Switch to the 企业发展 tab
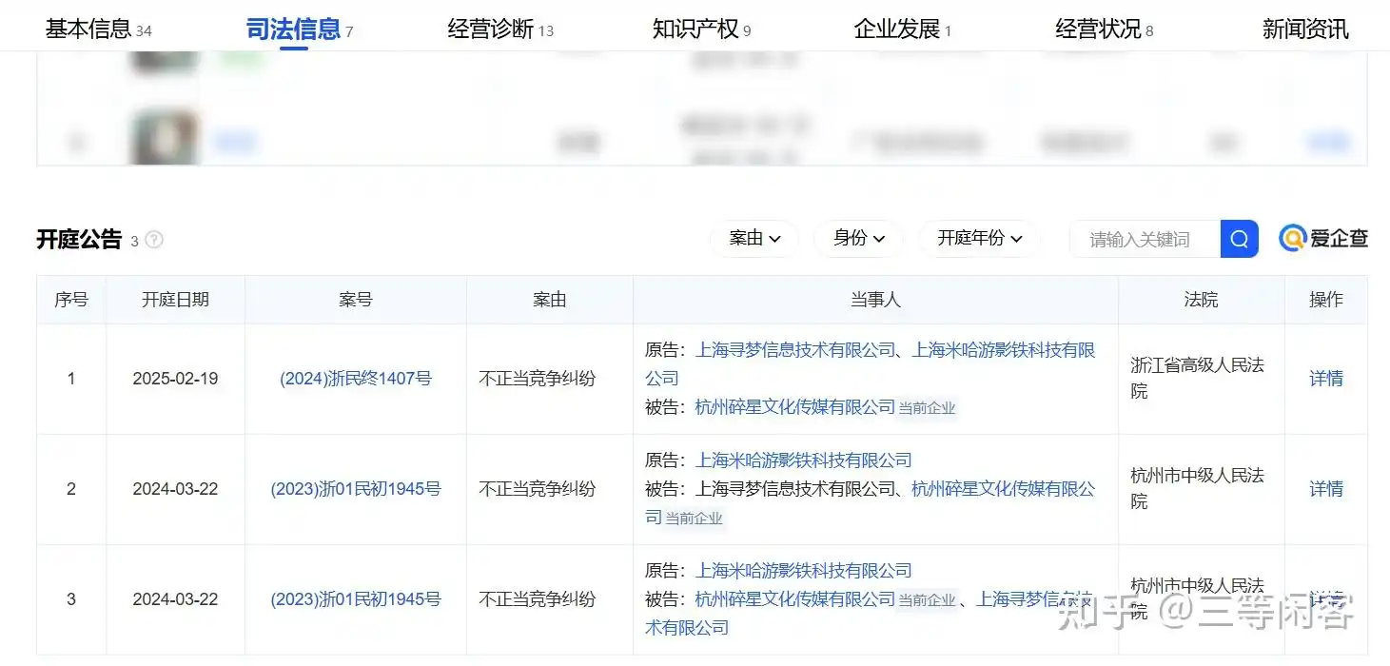The height and width of the screenshot is (666, 1390). tap(902, 29)
